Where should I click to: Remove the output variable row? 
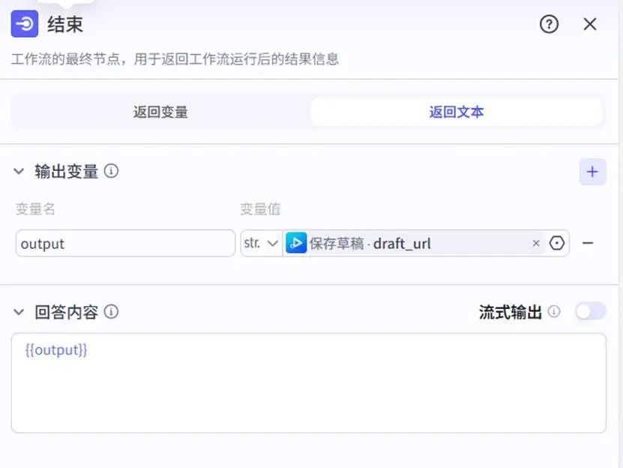[588, 243]
